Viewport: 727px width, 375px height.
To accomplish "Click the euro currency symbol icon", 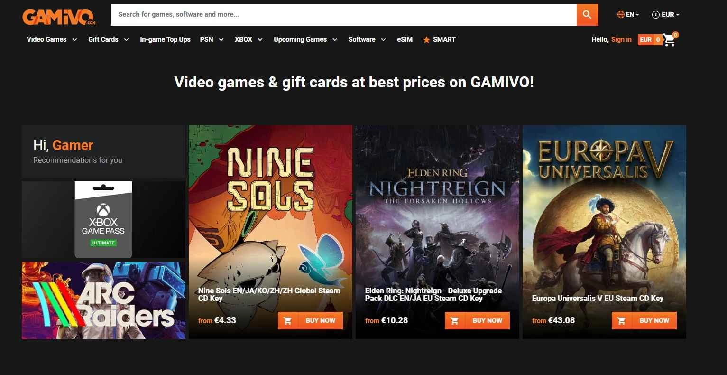I will coord(656,15).
